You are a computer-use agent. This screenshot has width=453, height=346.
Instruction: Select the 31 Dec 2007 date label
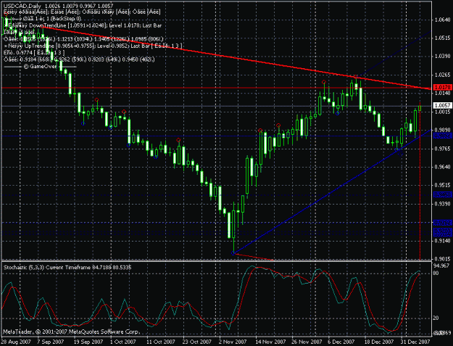coord(415,342)
